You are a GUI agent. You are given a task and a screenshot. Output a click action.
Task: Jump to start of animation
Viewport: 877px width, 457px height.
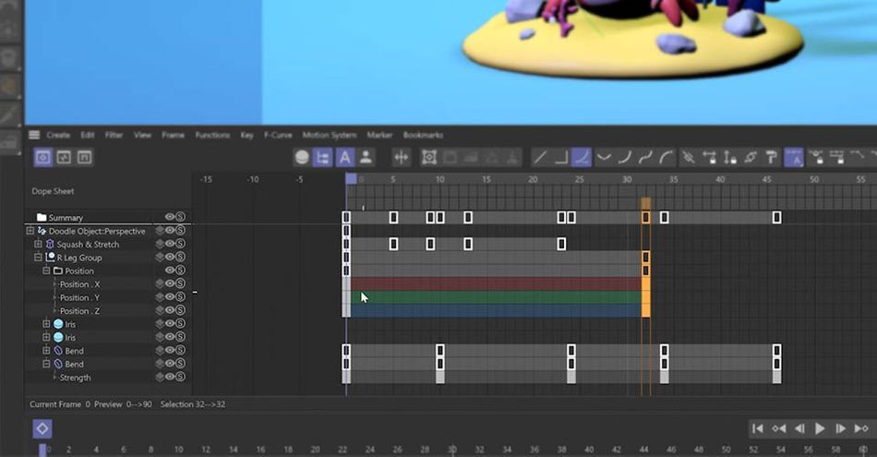[757, 429]
